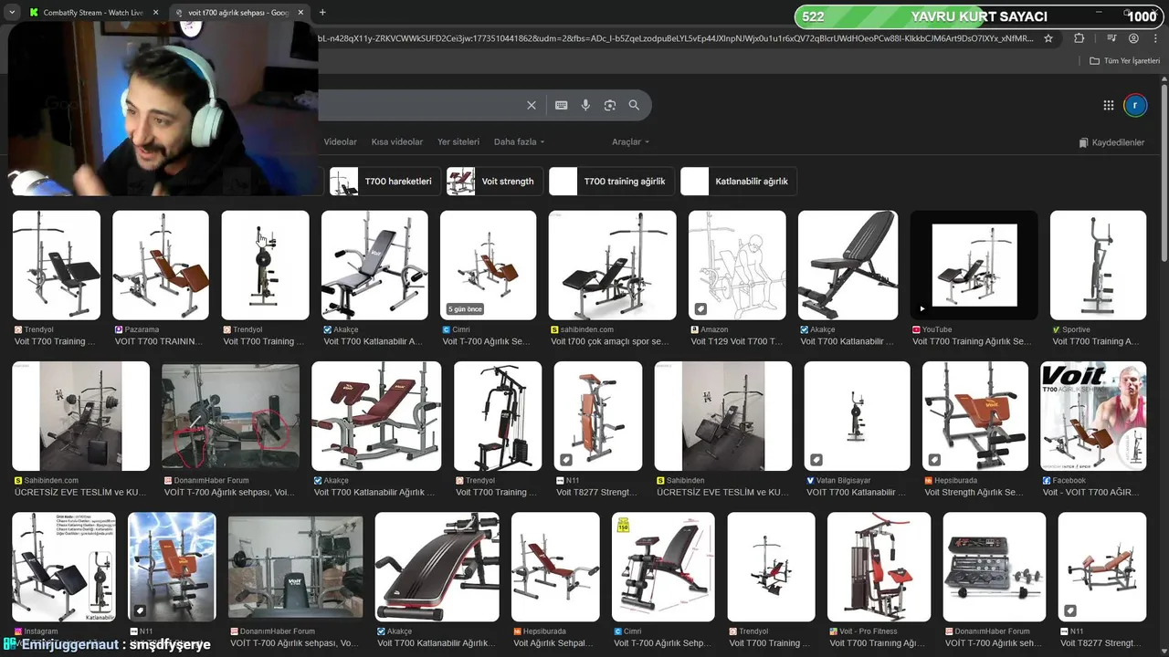Open the Sportive Voit T700 thumbnail
This screenshot has width=1169, height=657.
coord(1098,266)
